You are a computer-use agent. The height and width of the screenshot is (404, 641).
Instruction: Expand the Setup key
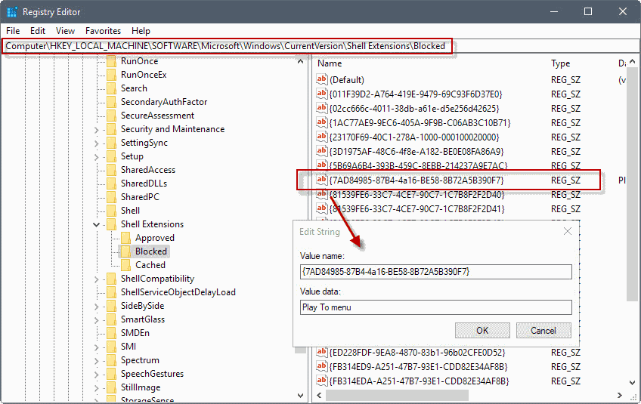pos(97,157)
